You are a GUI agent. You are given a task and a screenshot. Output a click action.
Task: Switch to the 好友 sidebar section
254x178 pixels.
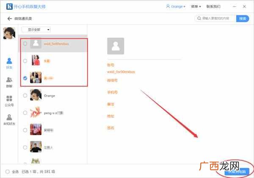click(x=9, y=63)
